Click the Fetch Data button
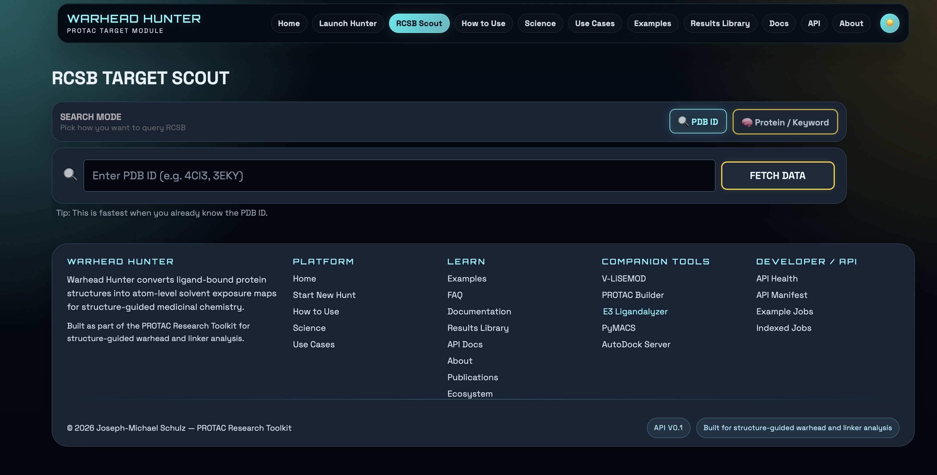This screenshot has width=937, height=475. 777,176
